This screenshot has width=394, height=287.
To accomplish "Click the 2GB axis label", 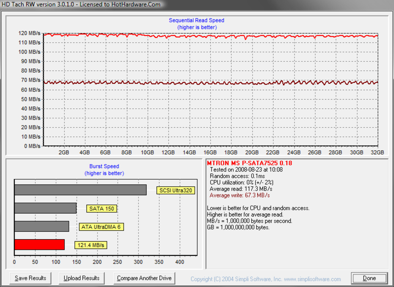I will (x=64, y=152).
